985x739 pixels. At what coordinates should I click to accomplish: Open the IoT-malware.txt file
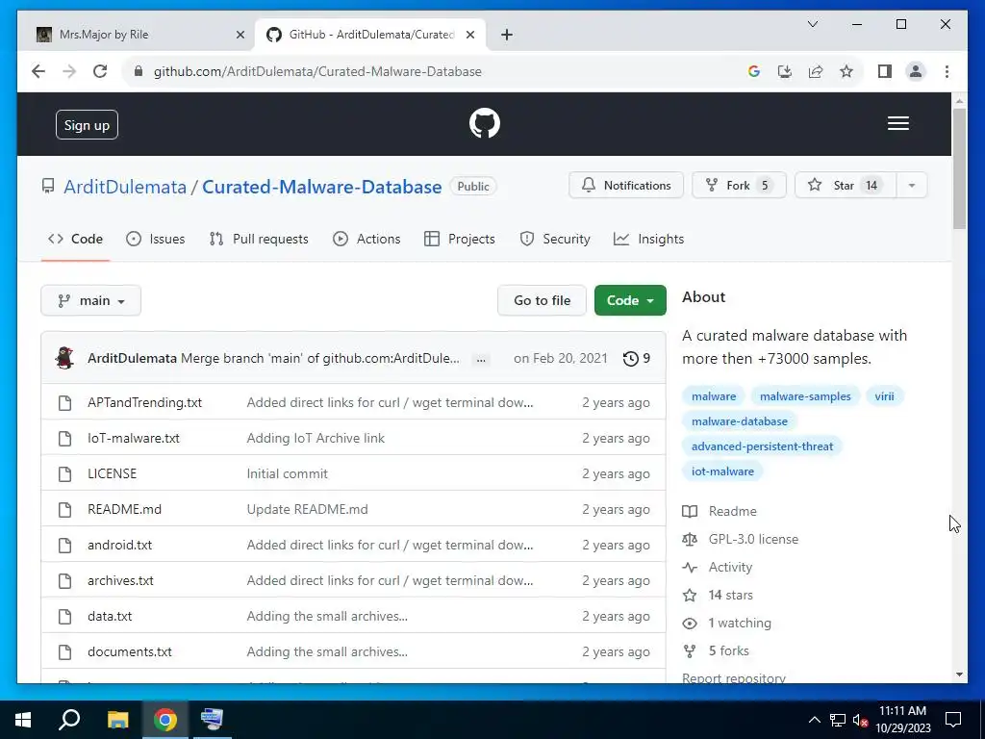pyautogui.click(x=133, y=438)
